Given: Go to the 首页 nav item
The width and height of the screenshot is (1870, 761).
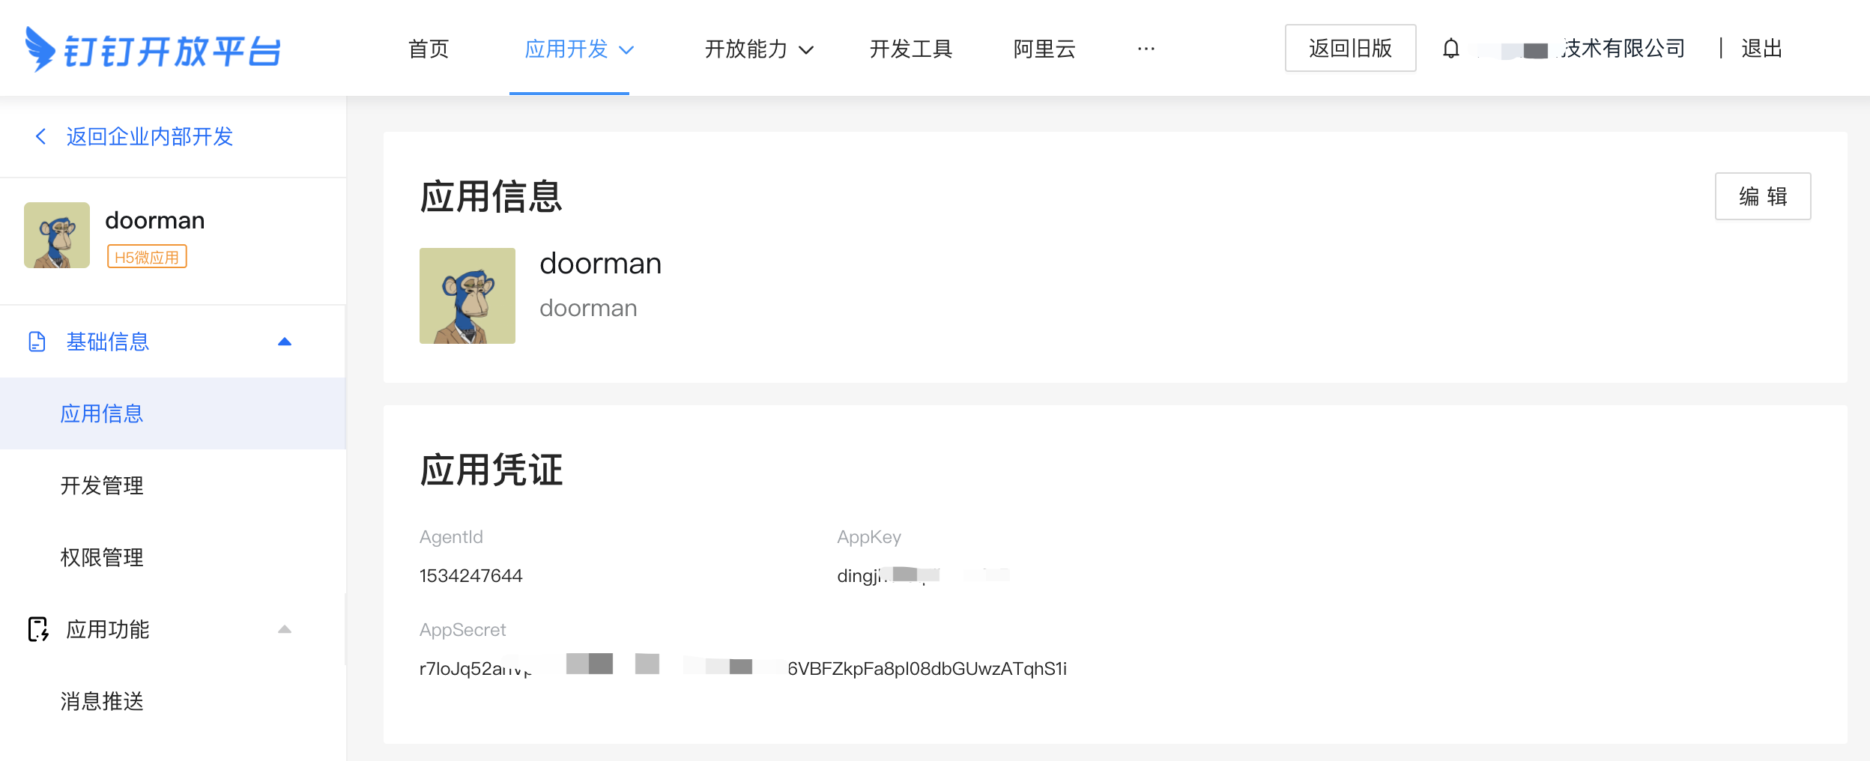Looking at the screenshot, I should [x=429, y=49].
